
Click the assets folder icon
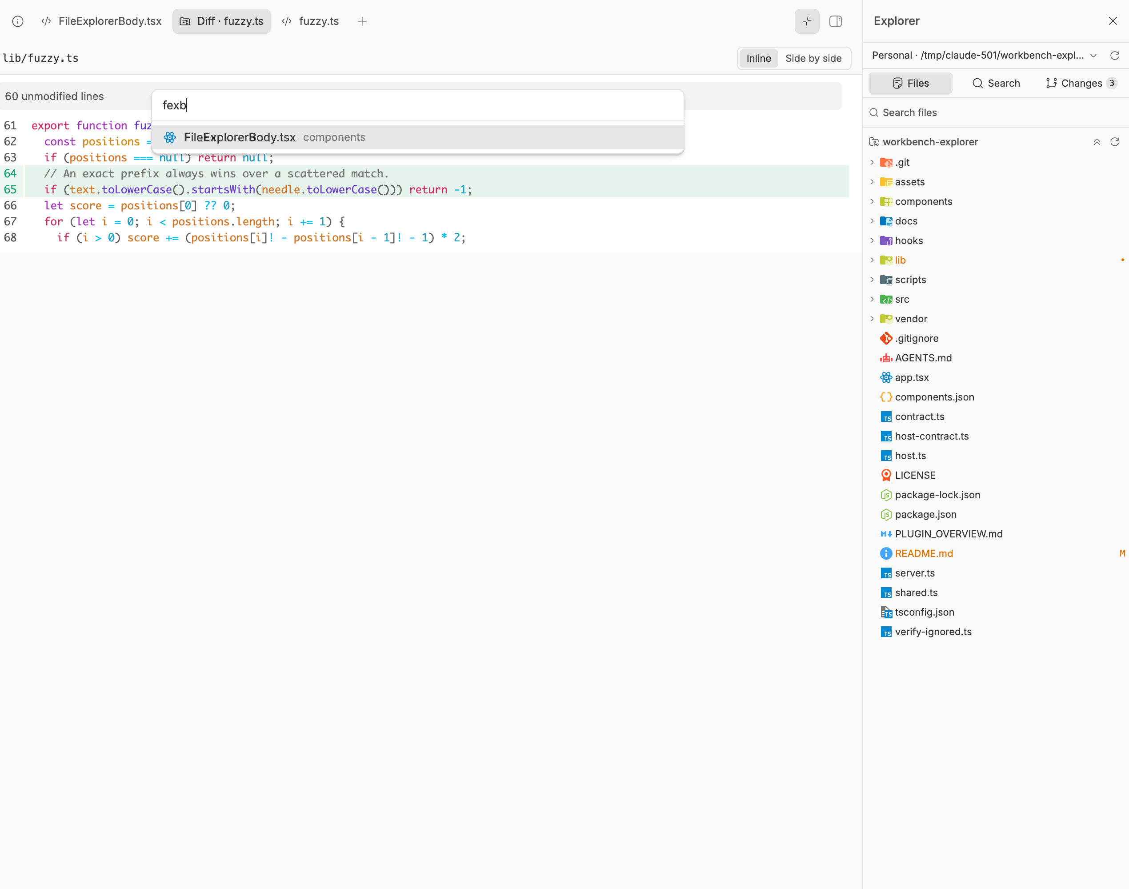886,182
